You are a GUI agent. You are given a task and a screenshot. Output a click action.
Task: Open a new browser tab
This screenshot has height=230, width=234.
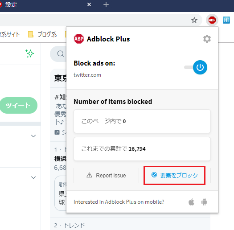coord(106,4)
